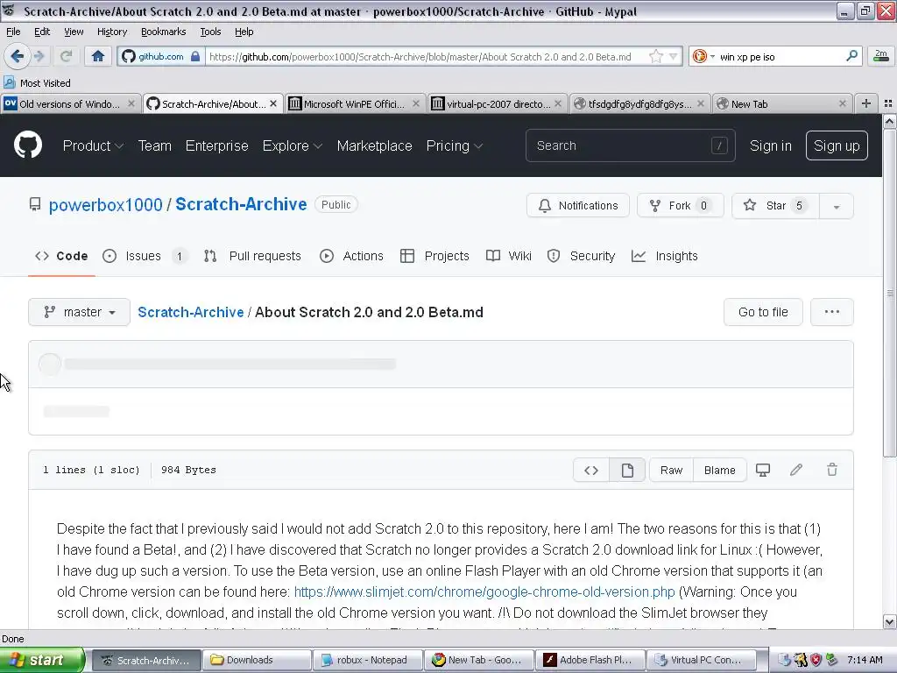Star the Scratch-Archive repository
Screen dimensions: 897x673
[x=776, y=205]
